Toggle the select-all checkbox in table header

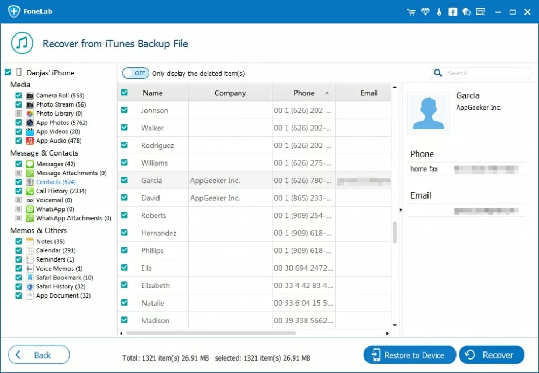125,93
